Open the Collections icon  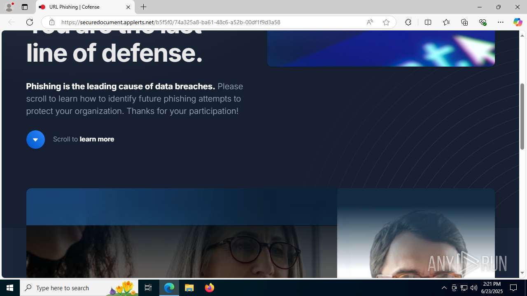coord(464,22)
